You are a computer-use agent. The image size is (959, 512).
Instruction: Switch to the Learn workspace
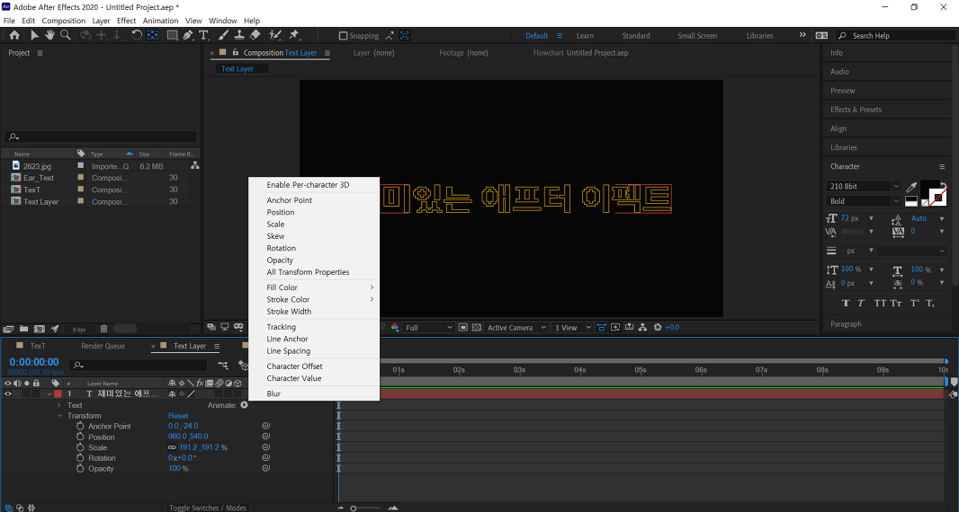click(x=585, y=35)
